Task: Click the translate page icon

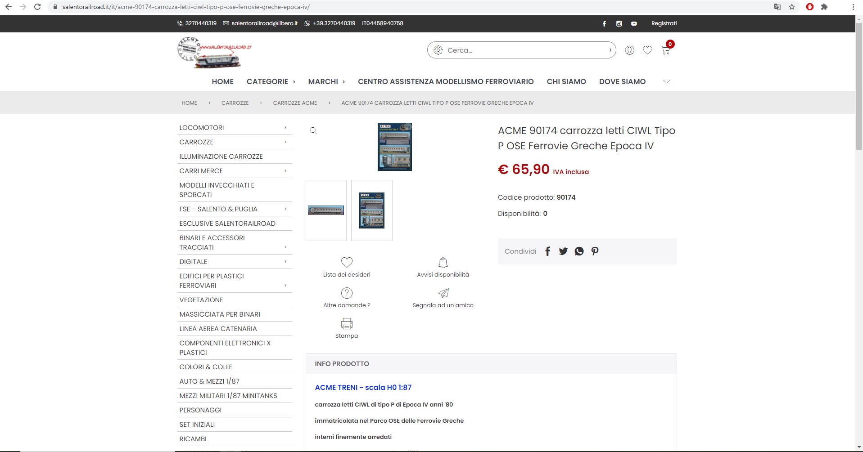Action: pyautogui.click(x=777, y=7)
